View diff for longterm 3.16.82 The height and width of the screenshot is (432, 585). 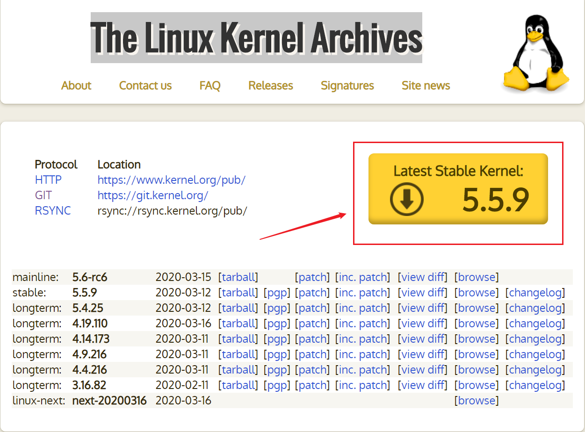click(423, 385)
